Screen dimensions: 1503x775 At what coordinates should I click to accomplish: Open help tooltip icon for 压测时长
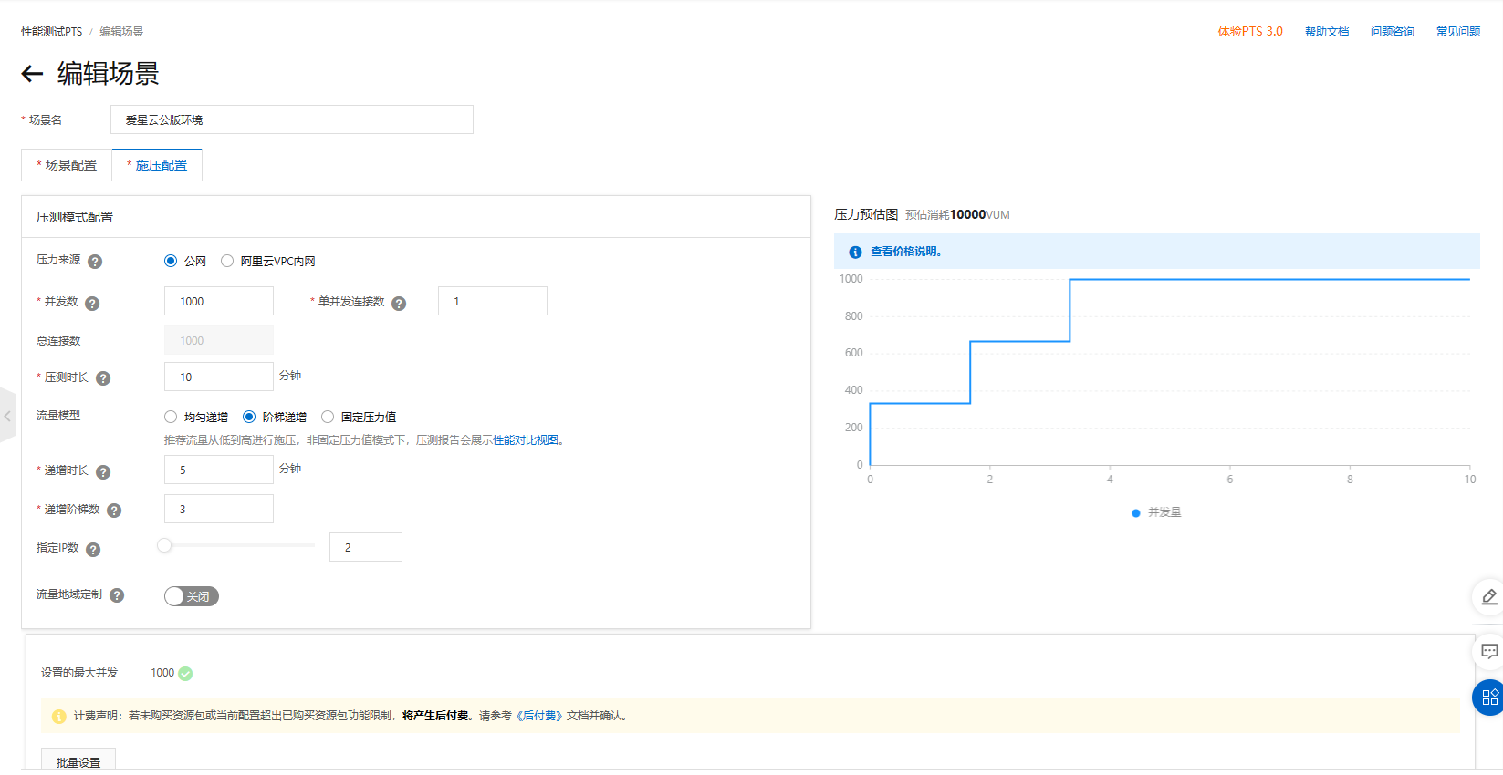point(103,378)
